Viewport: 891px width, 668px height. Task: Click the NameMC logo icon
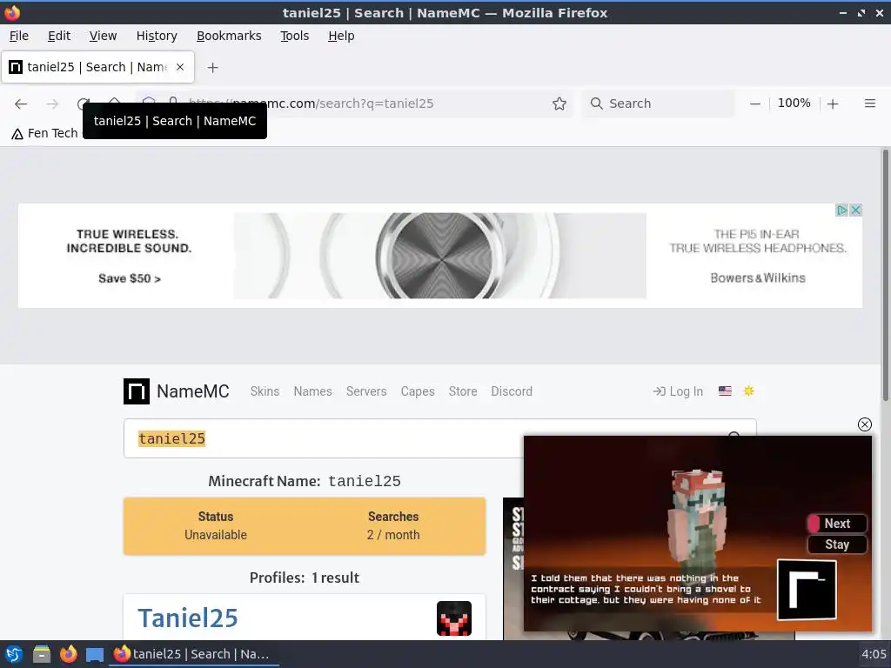[x=137, y=391]
